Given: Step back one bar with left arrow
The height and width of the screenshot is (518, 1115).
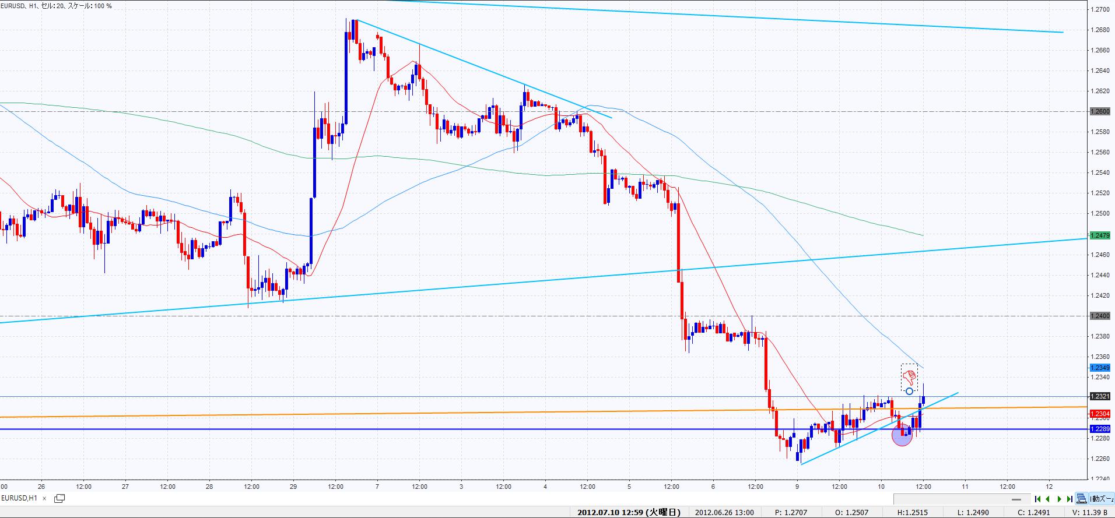Looking at the screenshot, I should point(1049,499).
